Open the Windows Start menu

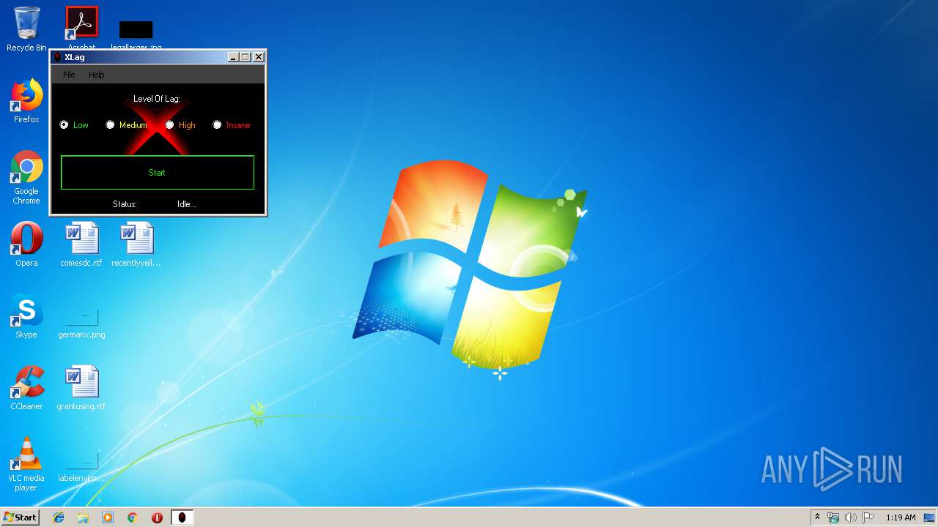20,517
